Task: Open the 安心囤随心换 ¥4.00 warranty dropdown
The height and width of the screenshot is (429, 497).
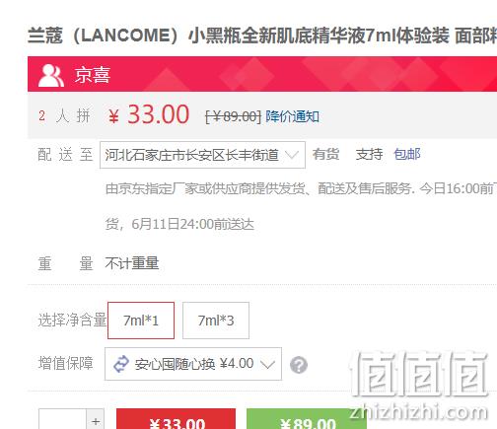Action: [193, 364]
